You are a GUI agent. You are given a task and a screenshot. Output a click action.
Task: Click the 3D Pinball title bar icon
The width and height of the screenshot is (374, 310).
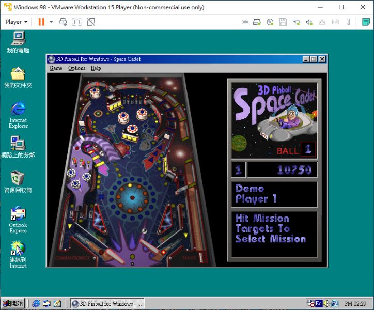52,59
